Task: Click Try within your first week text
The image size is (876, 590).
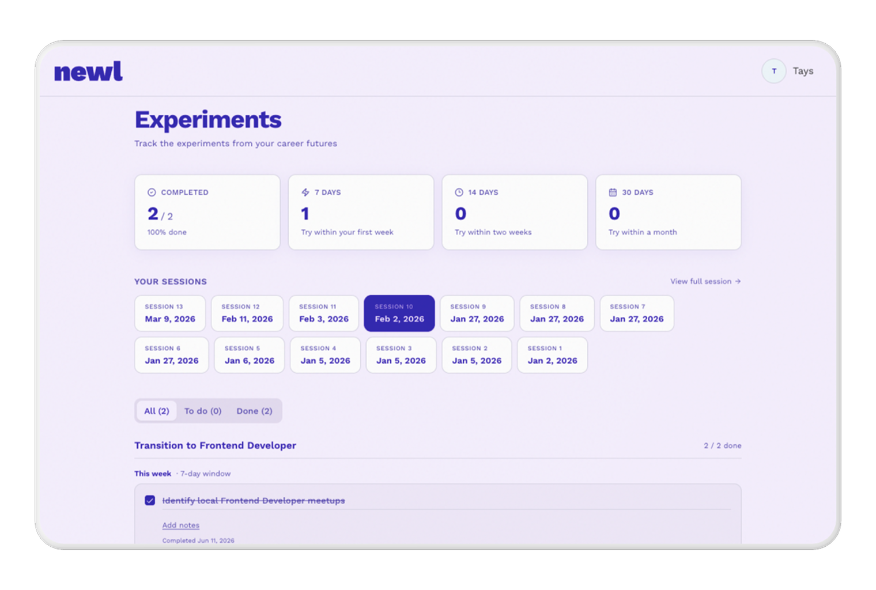Action: 347,232
